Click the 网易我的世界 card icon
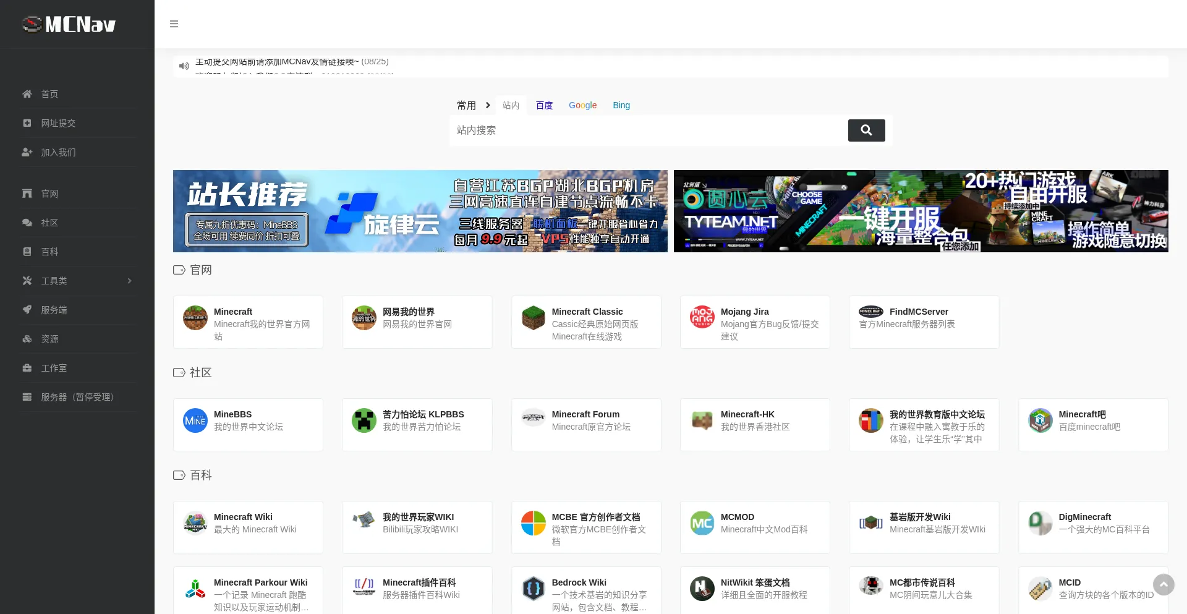Screen dimensions: 1187x614 click(x=364, y=318)
